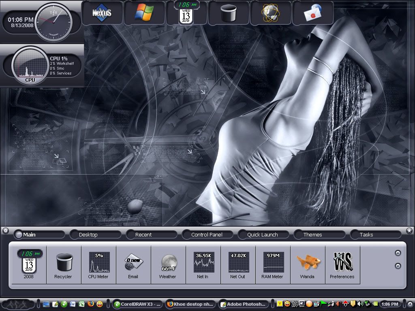Switch to the Themes tab

(x=312, y=234)
